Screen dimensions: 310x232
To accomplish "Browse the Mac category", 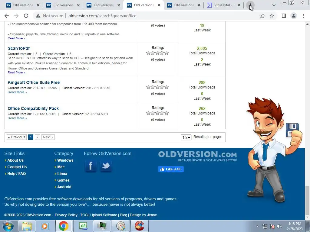I will pyautogui.click(x=61, y=167).
